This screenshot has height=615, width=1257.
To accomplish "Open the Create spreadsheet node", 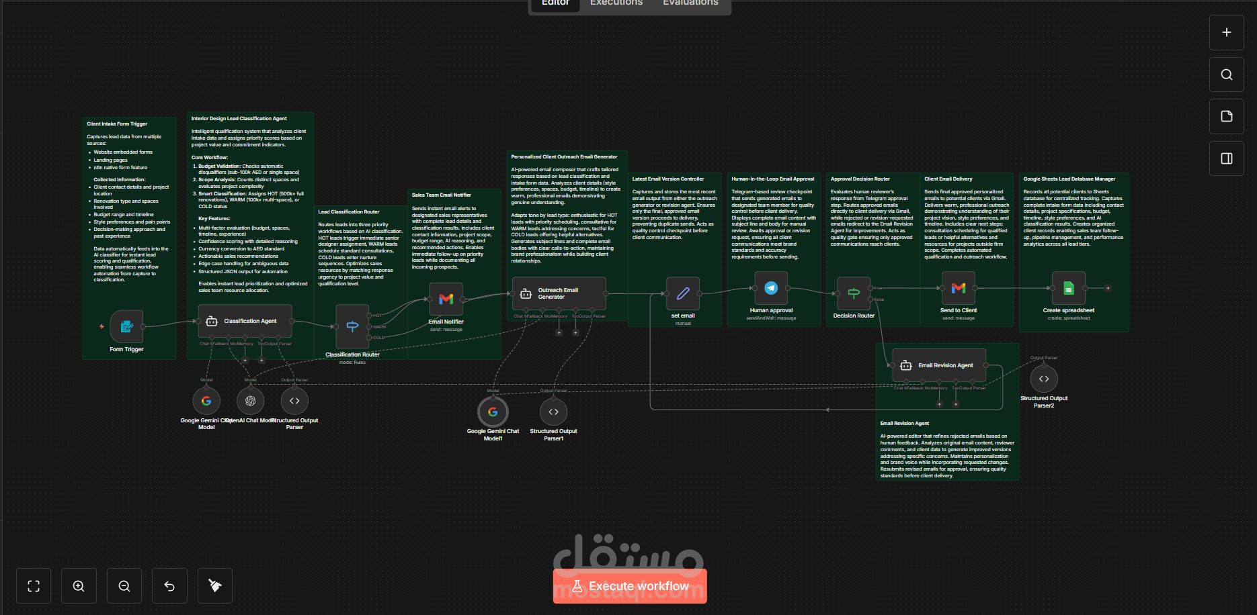I will point(1068,288).
